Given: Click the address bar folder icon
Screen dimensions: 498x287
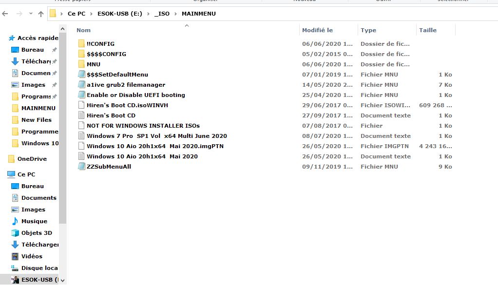Looking at the screenshot, I should (x=53, y=13).
